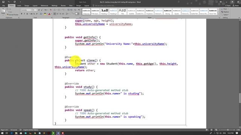The height and width of the screenshot is (135, 241).
Task: Open the Action Center notification icon
Action: pos(237,133)
